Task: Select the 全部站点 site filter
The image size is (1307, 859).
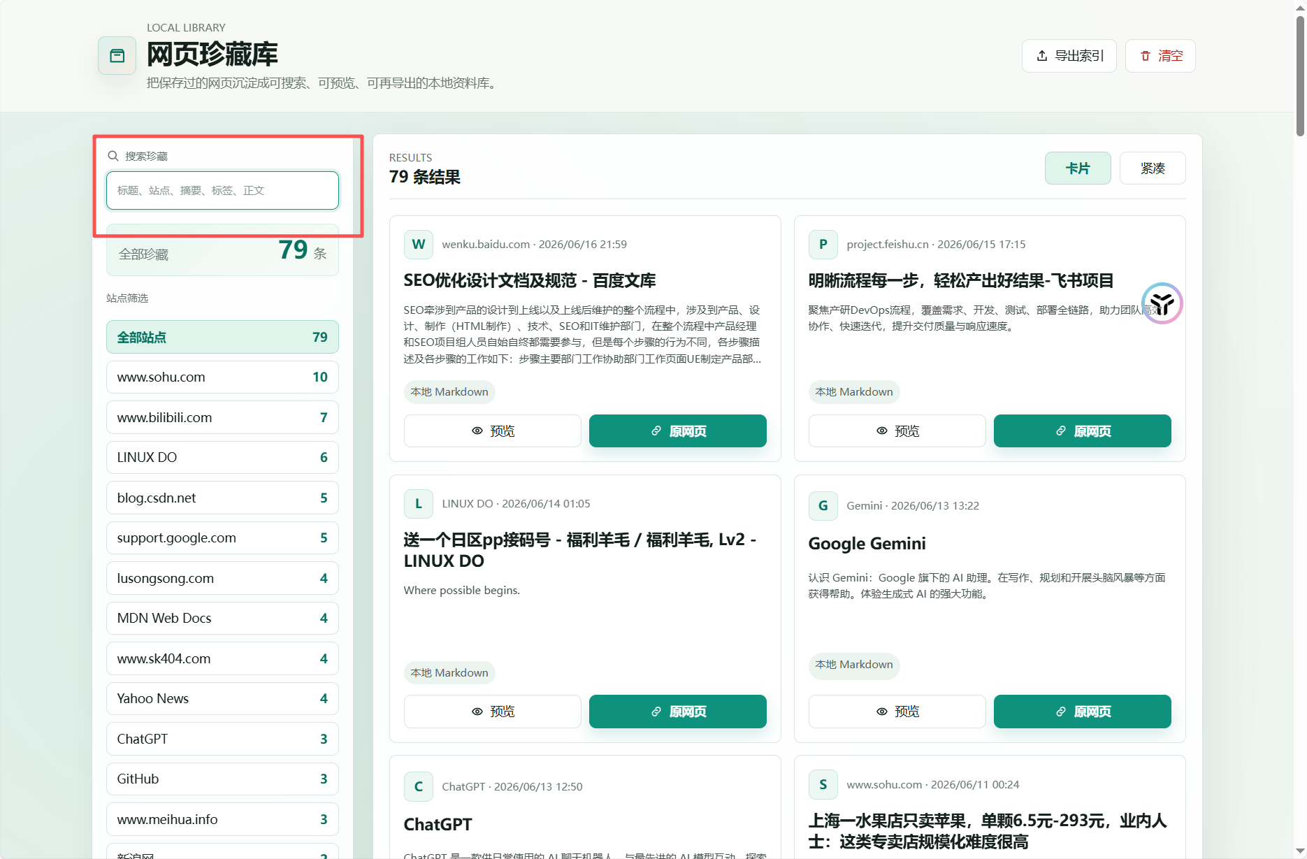Action: click(222, 337)
